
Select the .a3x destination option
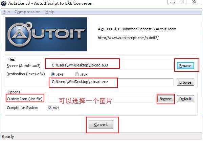coord(81,74)
